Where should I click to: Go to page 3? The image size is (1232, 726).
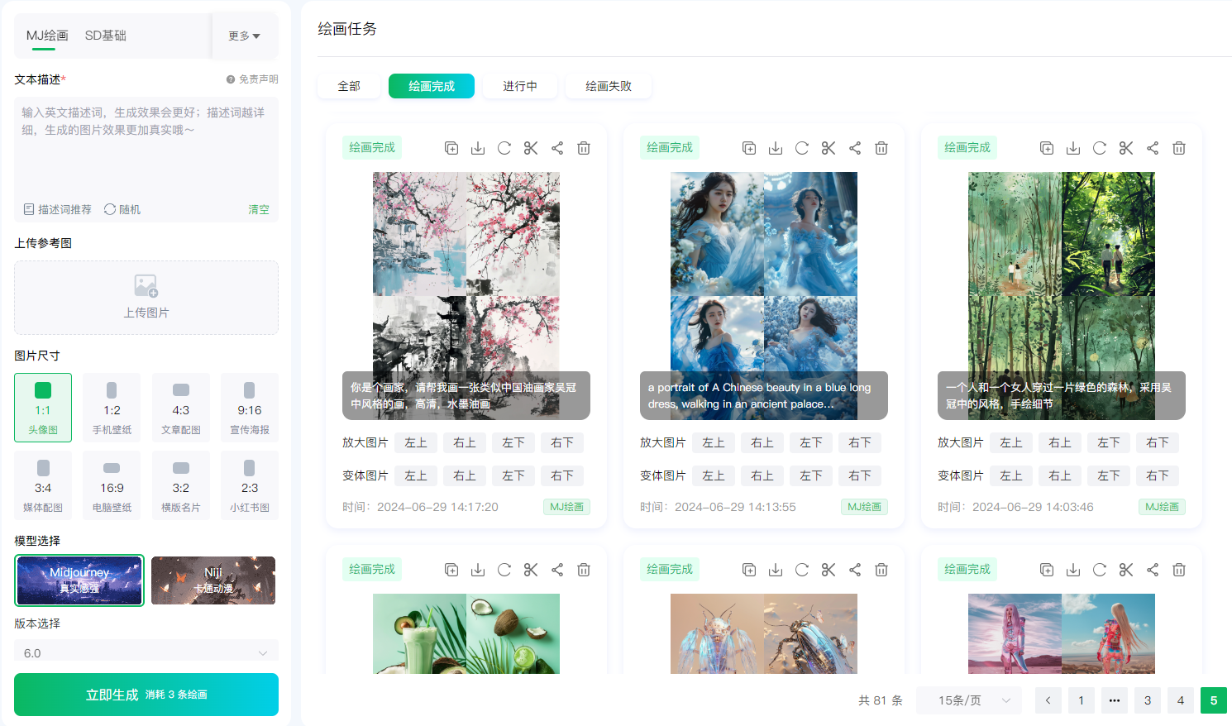[1148, 700]
